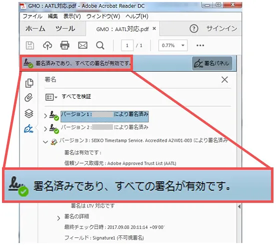Image resolution: width=276 pixels, height=245 pixels.
Task: Open more tools ellipsis in the toolbar
Action: coord(200,45)
